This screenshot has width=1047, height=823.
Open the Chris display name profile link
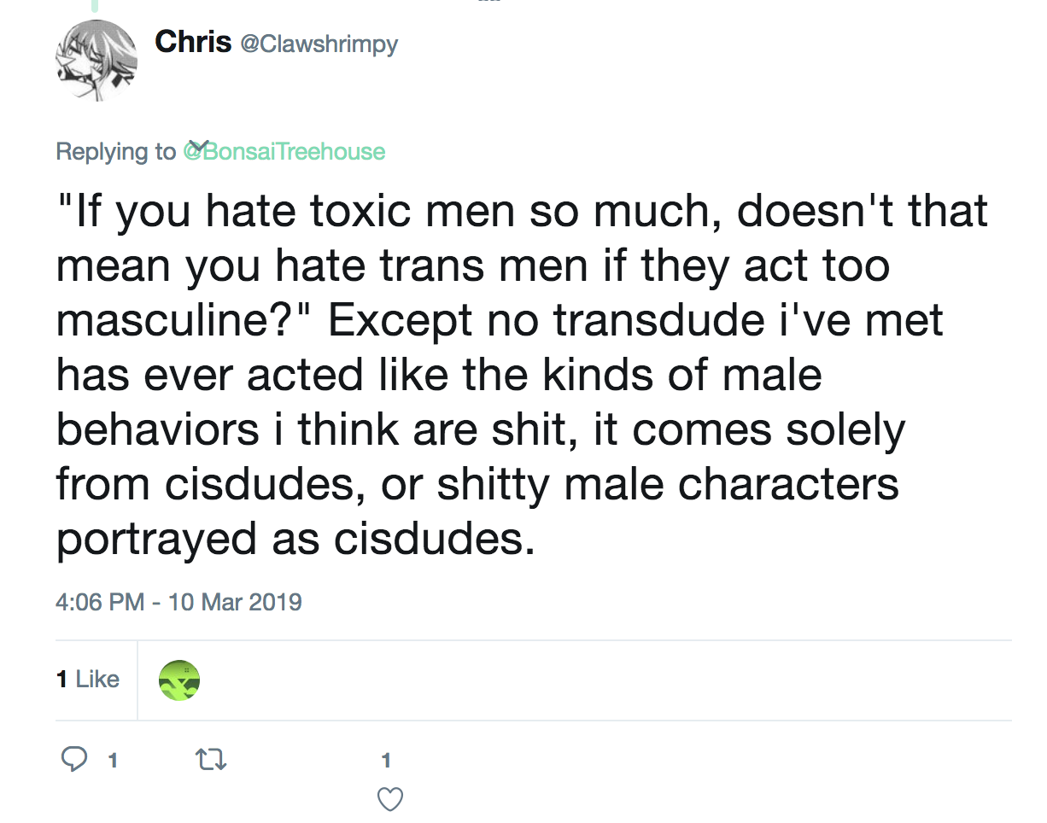click(193, 41)
